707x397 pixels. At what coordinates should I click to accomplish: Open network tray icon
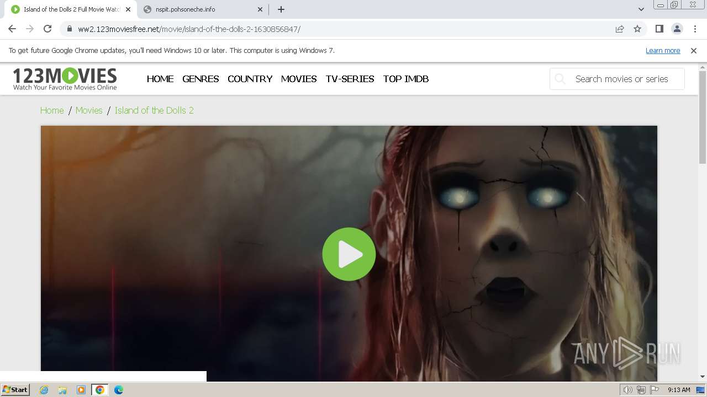641,390
